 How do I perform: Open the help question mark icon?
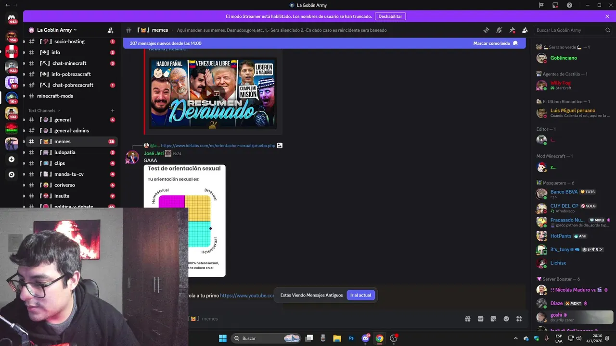569,5
